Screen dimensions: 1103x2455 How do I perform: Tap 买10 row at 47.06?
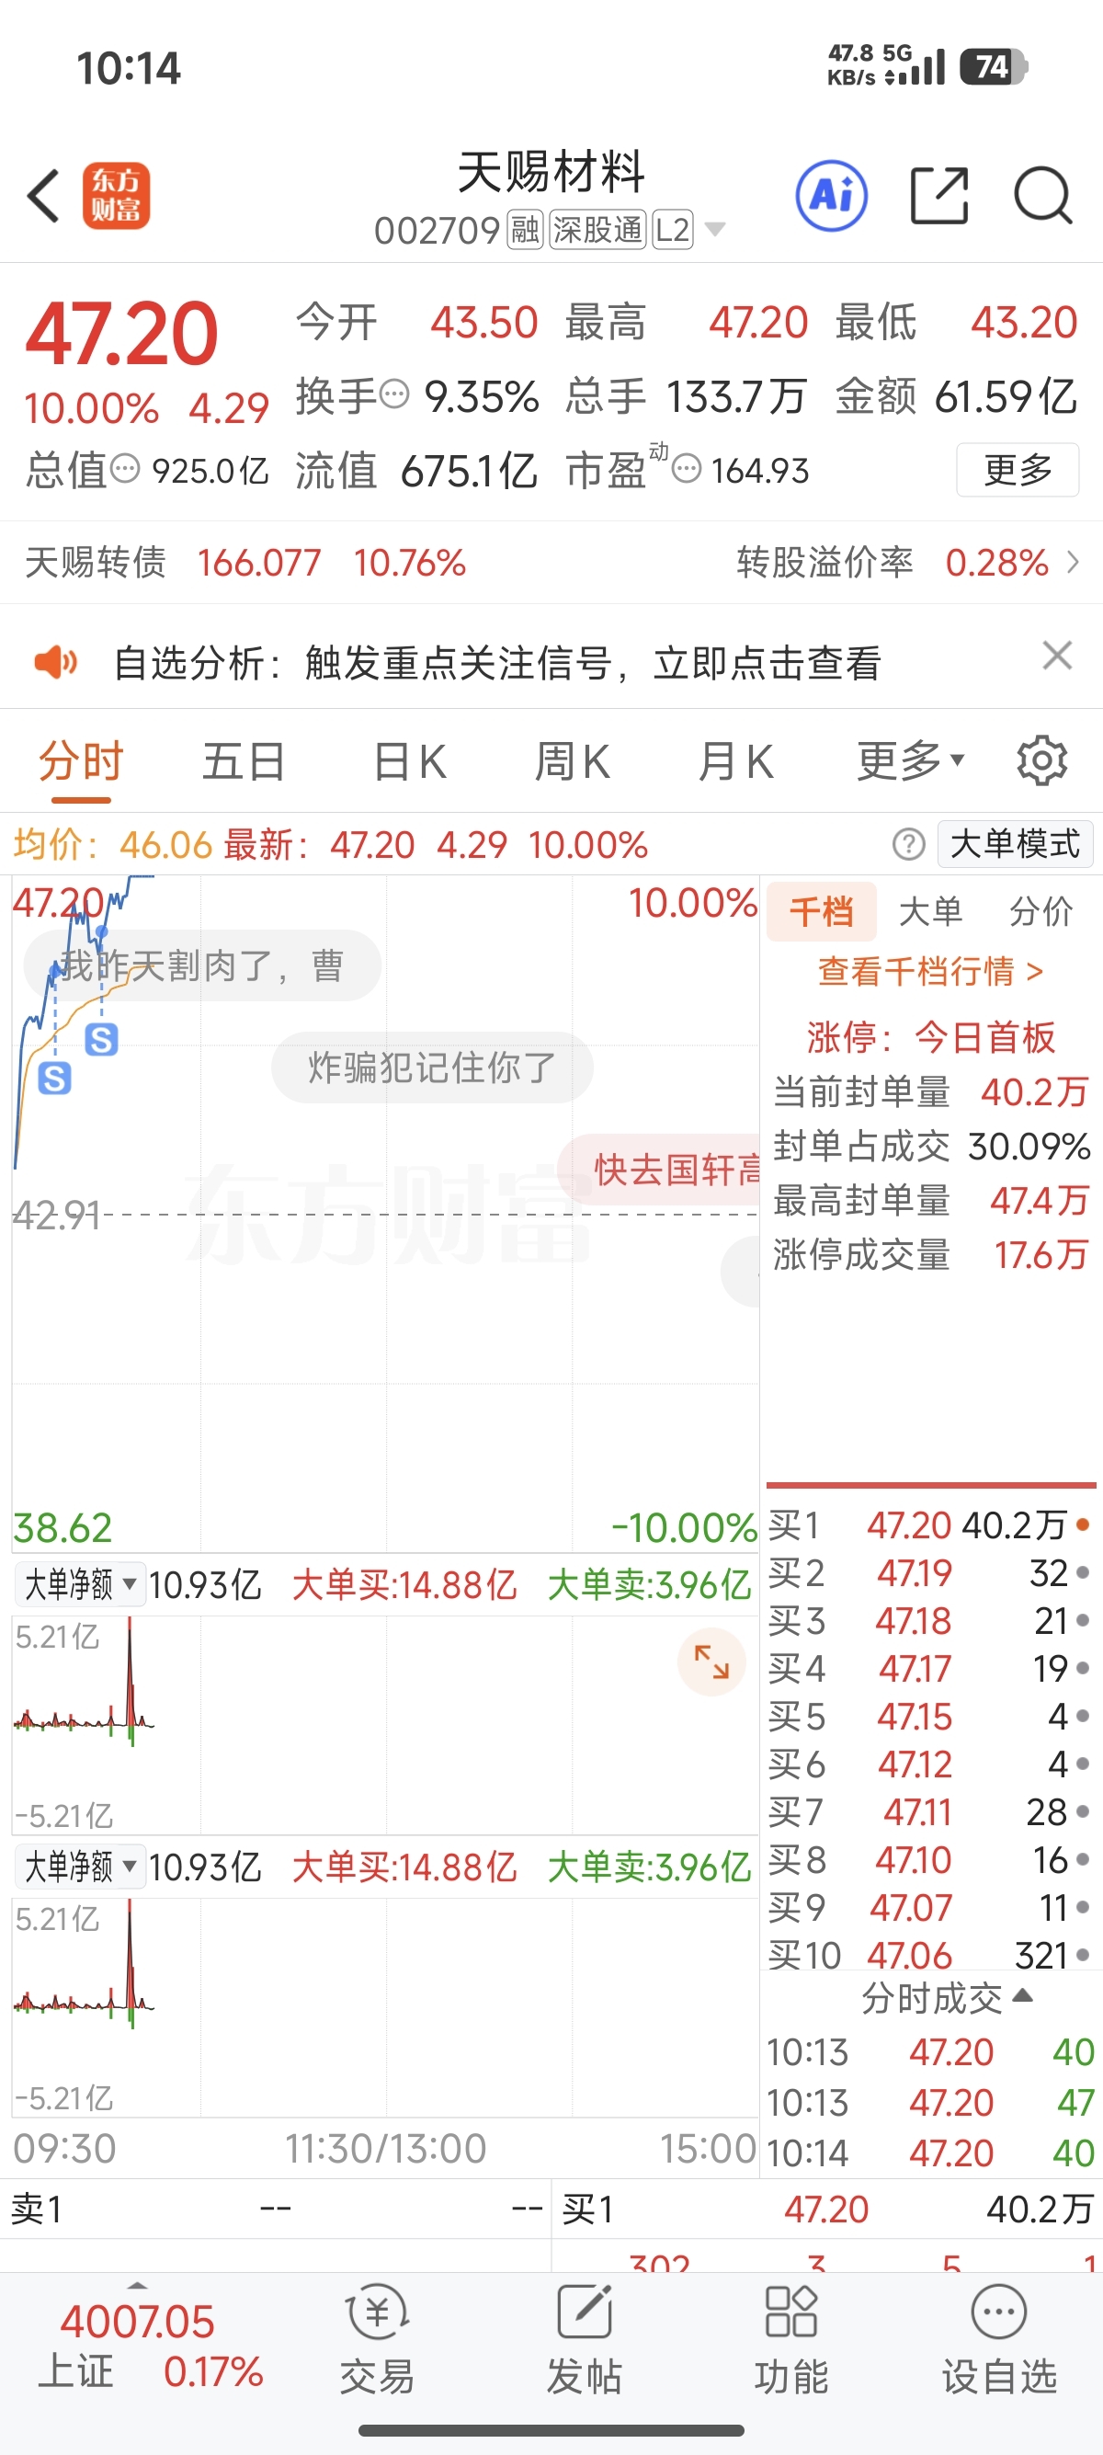[x=930, y=1955]
